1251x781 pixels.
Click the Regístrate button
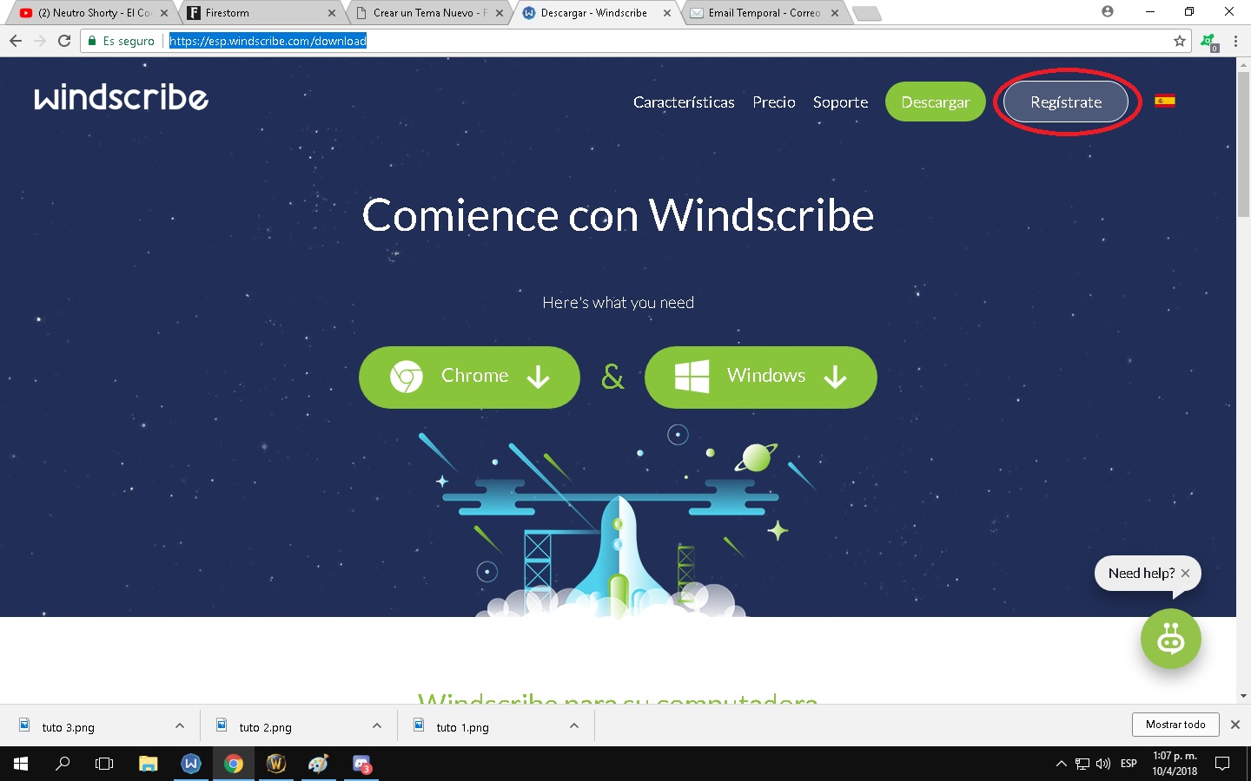tap(1066, 102)
